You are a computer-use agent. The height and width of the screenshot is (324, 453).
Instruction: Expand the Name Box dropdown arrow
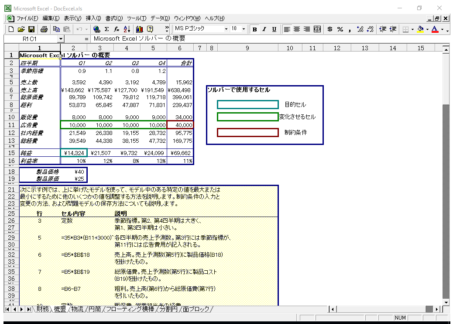pyautogui.click(x=61, y=39)
